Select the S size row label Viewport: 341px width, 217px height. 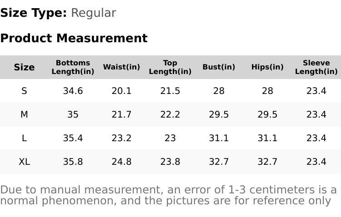tap(24, 91)
